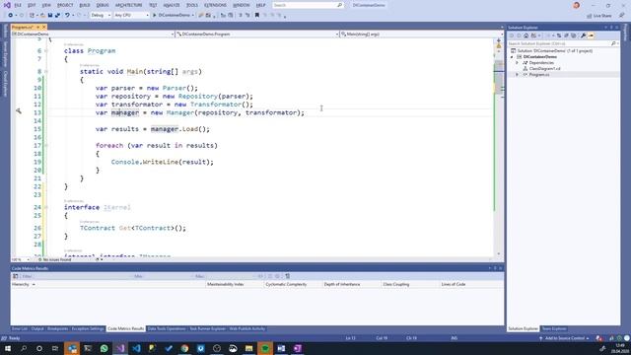Open the Windows Start menu
The height and width of the screenshot is (355, 631).
(x=7, y=348)
